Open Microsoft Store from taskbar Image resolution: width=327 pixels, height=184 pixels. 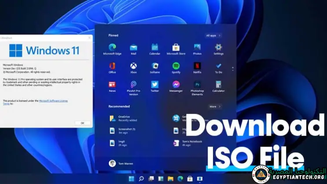pyautogui.click(x=190, y=179)
